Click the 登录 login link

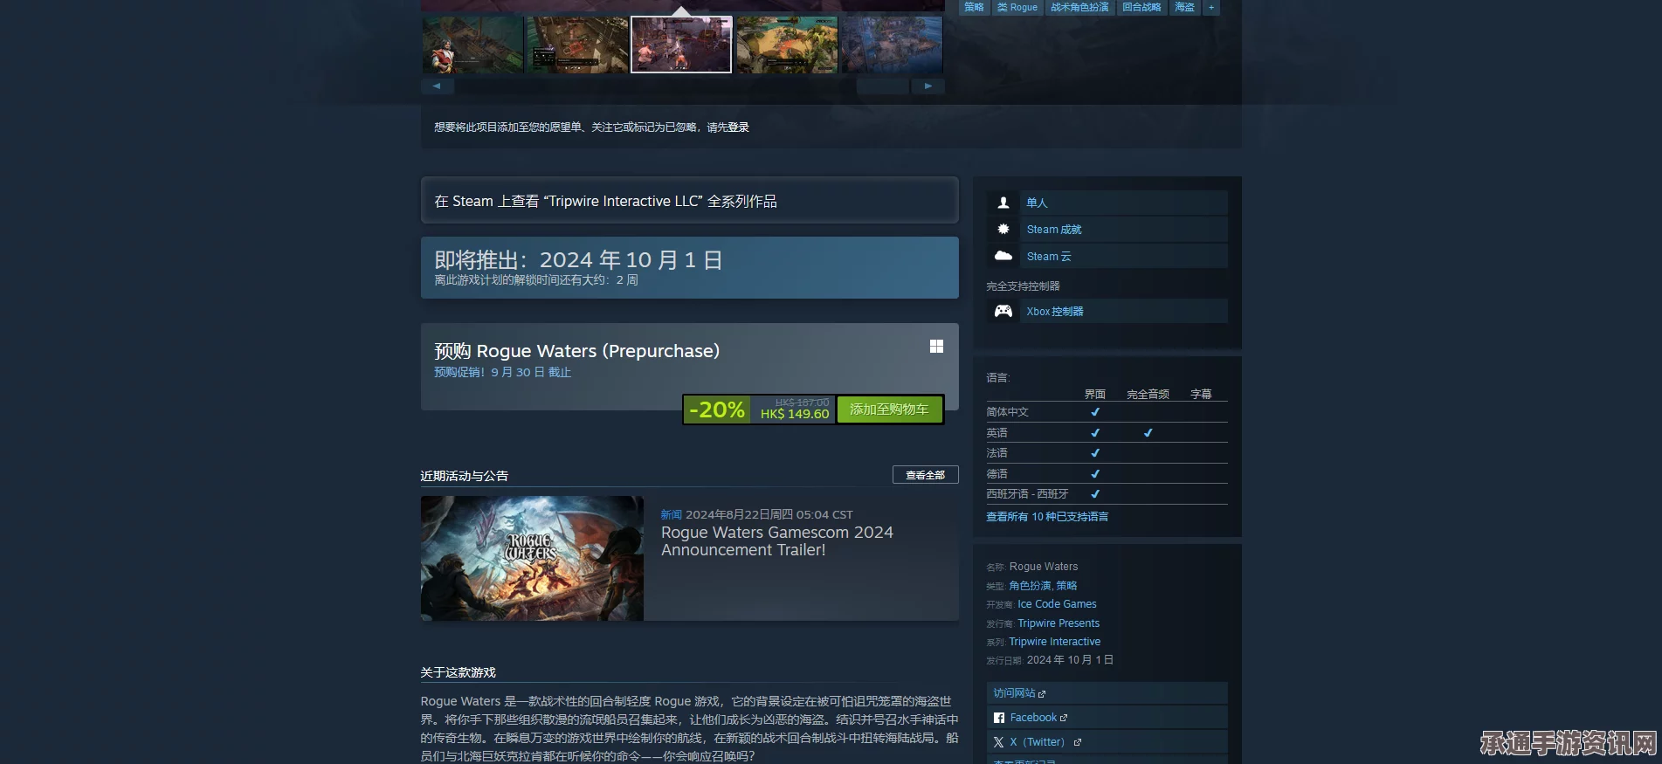coord(739,127)
